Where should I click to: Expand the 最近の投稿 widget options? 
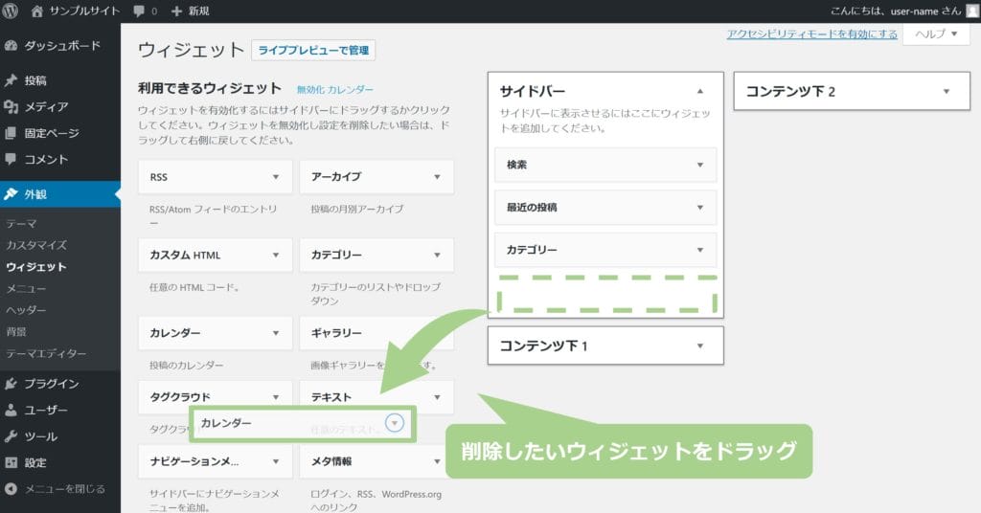[x=699, y=207]
